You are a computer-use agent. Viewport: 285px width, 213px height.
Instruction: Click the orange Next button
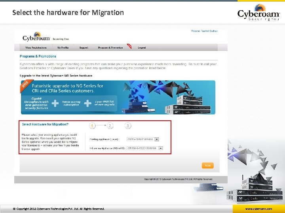(208, 165)
